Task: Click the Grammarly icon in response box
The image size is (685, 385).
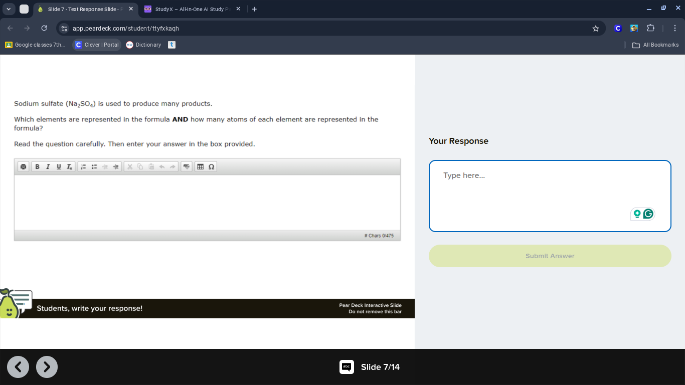Action: (648, 214)
